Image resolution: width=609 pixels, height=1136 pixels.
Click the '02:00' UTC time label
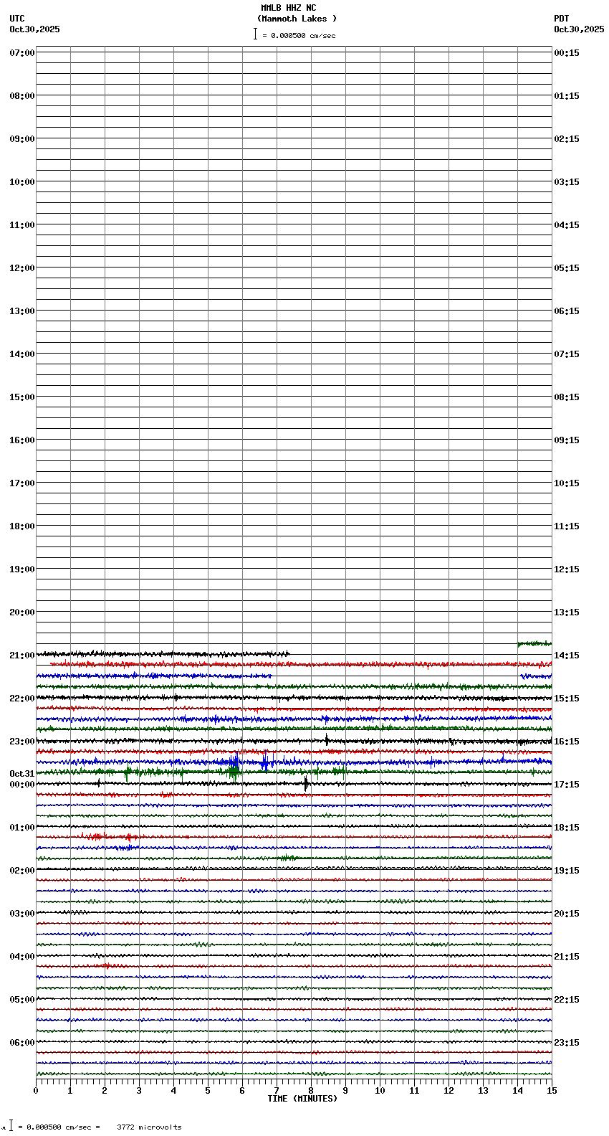click(22, 871)
